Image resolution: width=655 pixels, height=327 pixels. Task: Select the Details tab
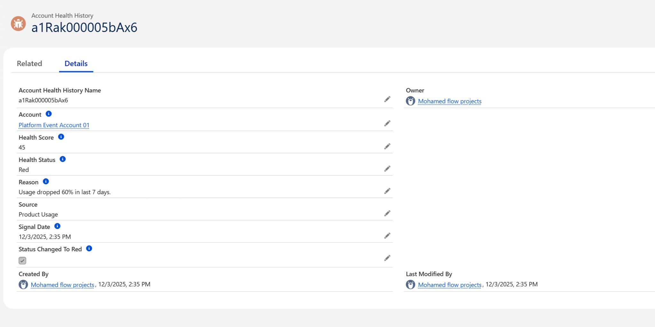pyautogui.click(x=76, y=64)
